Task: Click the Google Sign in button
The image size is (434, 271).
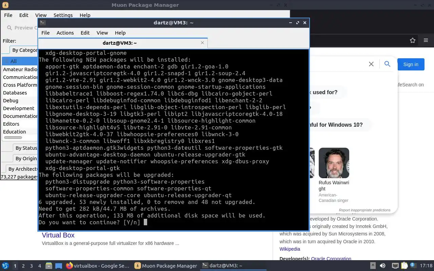Action: pos(411,64)
